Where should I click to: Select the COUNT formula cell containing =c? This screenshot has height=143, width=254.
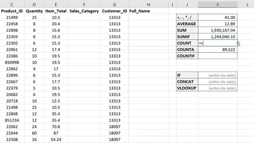click(218, 43)
